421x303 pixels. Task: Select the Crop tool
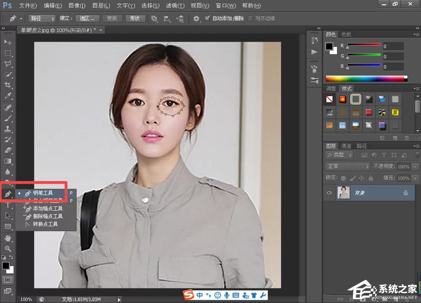tap(8, 85)
